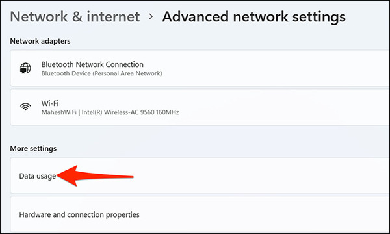
Task: Click the More settings section heading
Action: (33, 148)
